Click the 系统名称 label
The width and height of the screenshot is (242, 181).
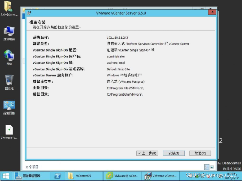(41, 37)
